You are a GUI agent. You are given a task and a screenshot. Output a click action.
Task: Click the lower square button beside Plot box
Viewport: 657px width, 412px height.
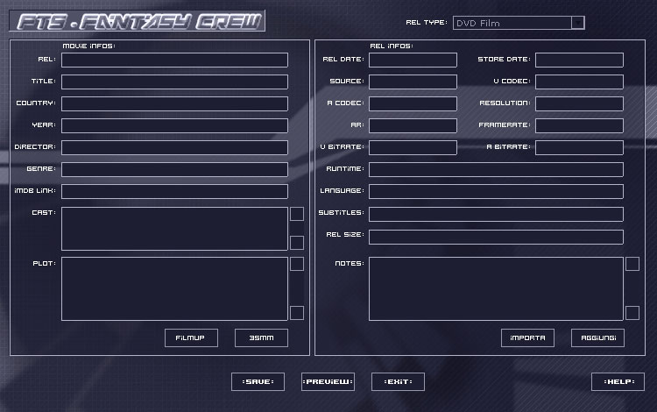coord(297,313)
